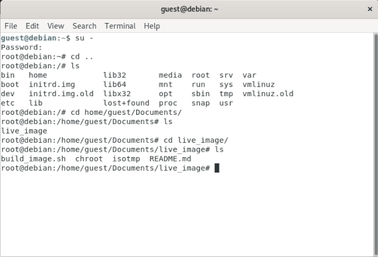Click the lost+found directory entry
Image resolution: width=378 pixels, height=257 pixels.
pyautogui.click(x=126, y=103)
